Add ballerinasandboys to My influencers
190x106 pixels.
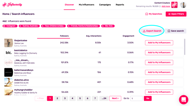159,72
